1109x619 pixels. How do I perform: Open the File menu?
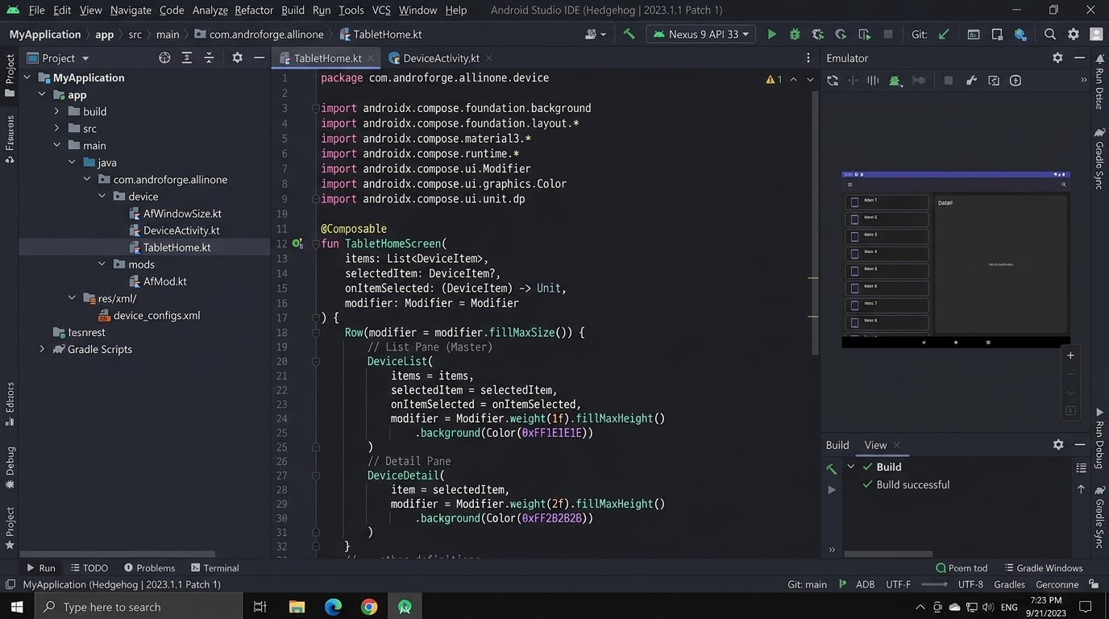(36, 10)
